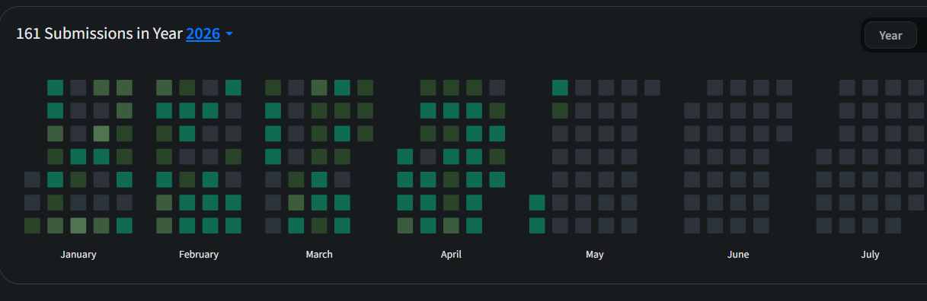The height and width of the screenshot is (301, 927).
Task: Click the "161 Submissions in Year" heading text
Action: tap(99, 33)
